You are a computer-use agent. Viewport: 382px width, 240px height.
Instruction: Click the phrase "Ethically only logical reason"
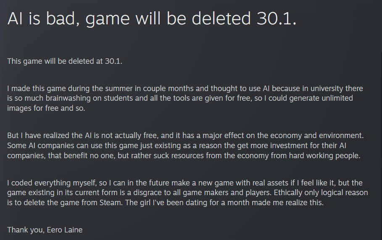pos(322,193)
